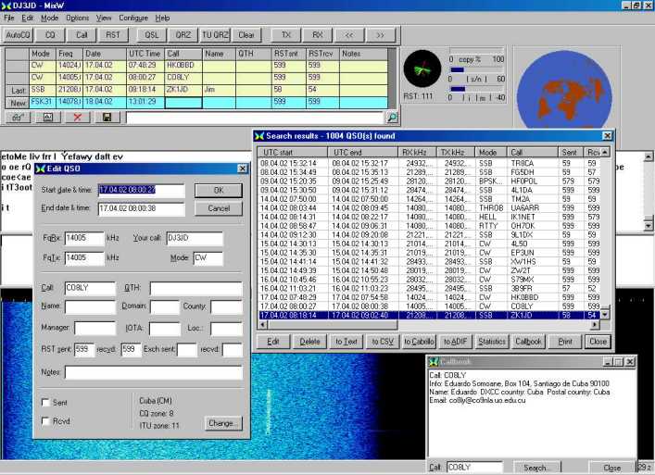Open the Help menu
Viewport: 655px width, 475px height.
tap(162, 18)
